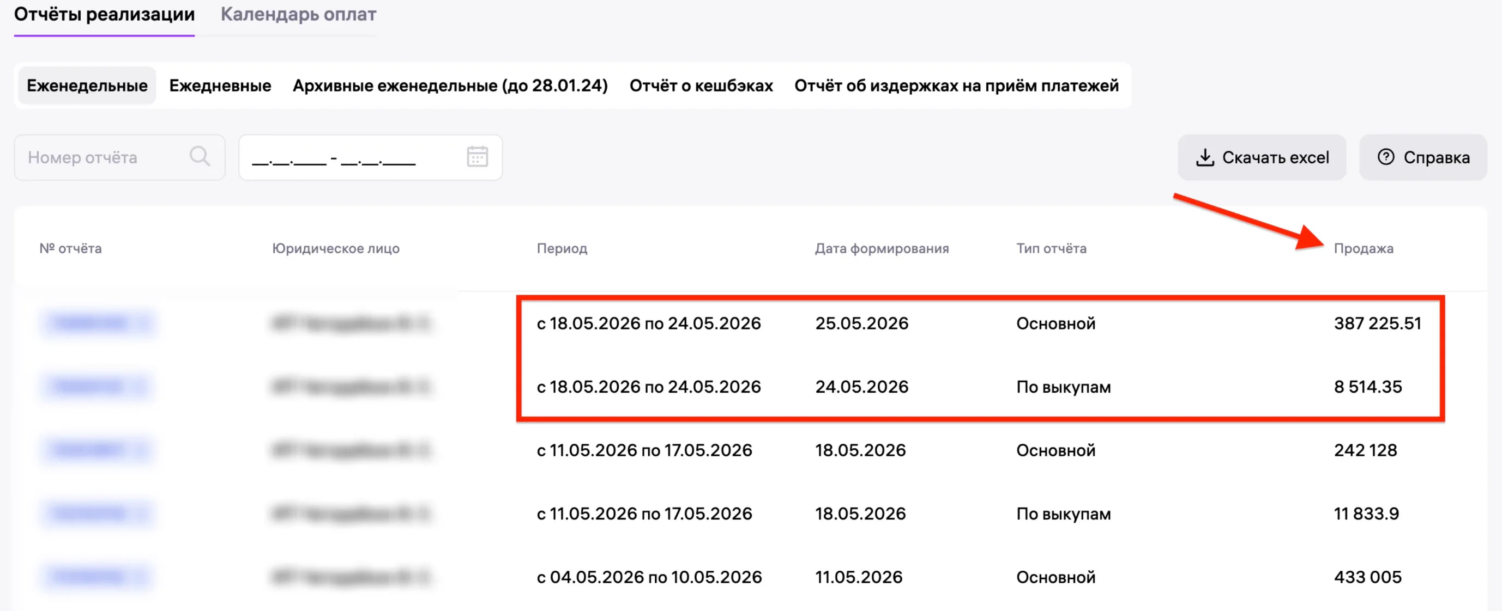Open the Отчёты реализации tab
Viewport: 1502px width, 611px height.
[x=104, y=15]
